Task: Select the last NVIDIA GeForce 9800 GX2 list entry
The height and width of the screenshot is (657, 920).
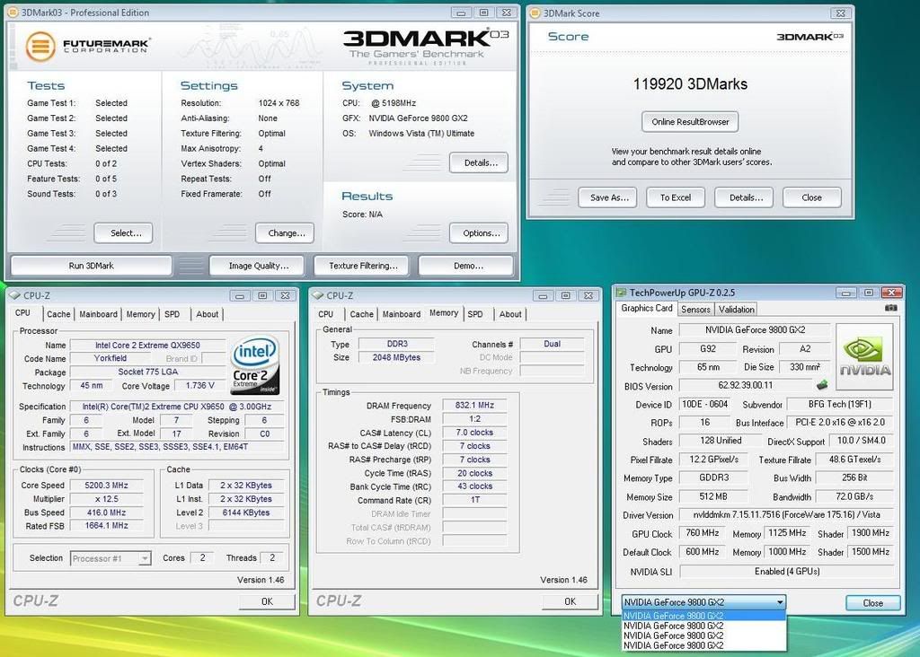Action: point(703,645)
